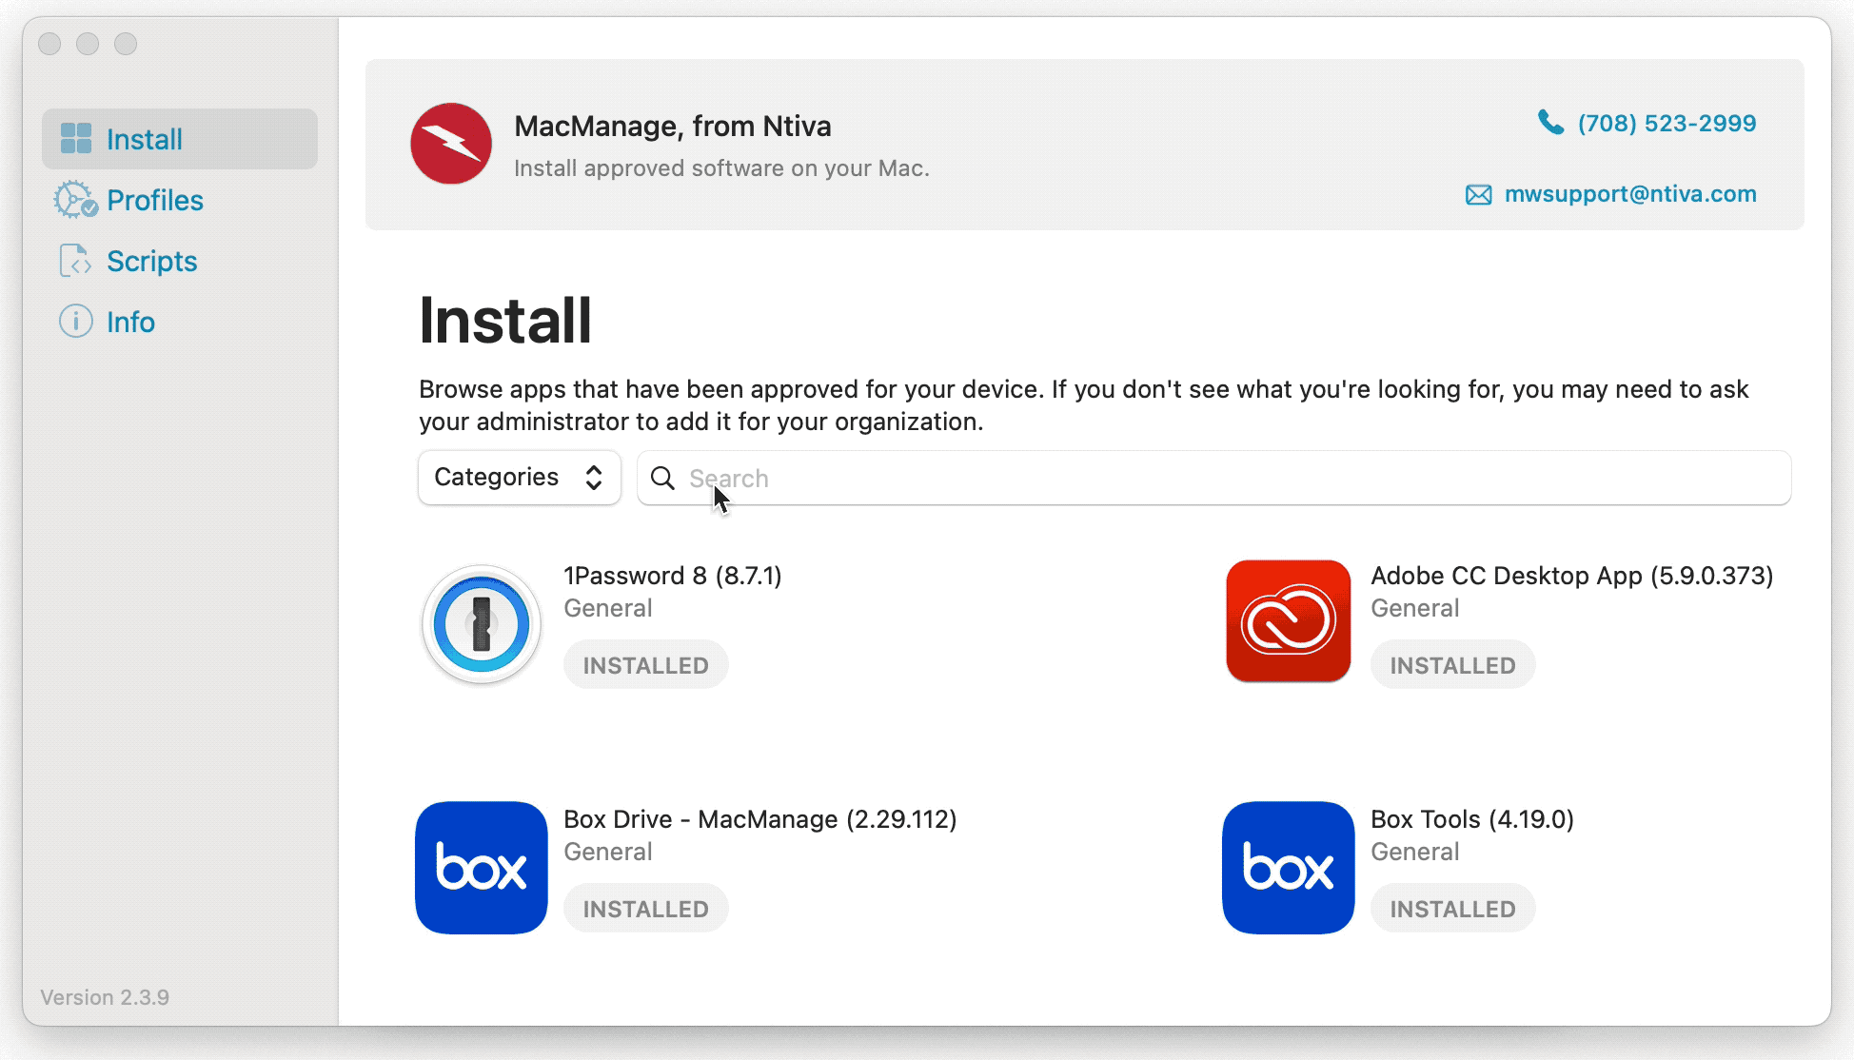Call support at (708) 523-2999
Image resolution: width=1854 pixels, height=1060 pixels.
pos(1667,123)
